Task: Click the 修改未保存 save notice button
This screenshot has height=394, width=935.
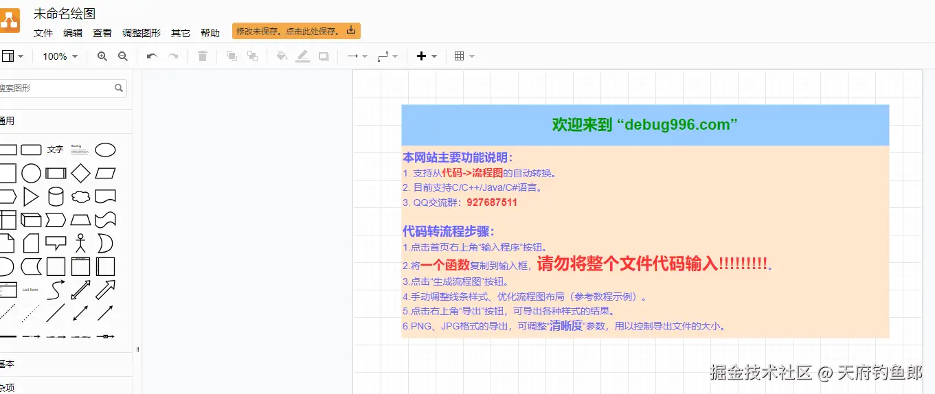Action: pos(296,31)
